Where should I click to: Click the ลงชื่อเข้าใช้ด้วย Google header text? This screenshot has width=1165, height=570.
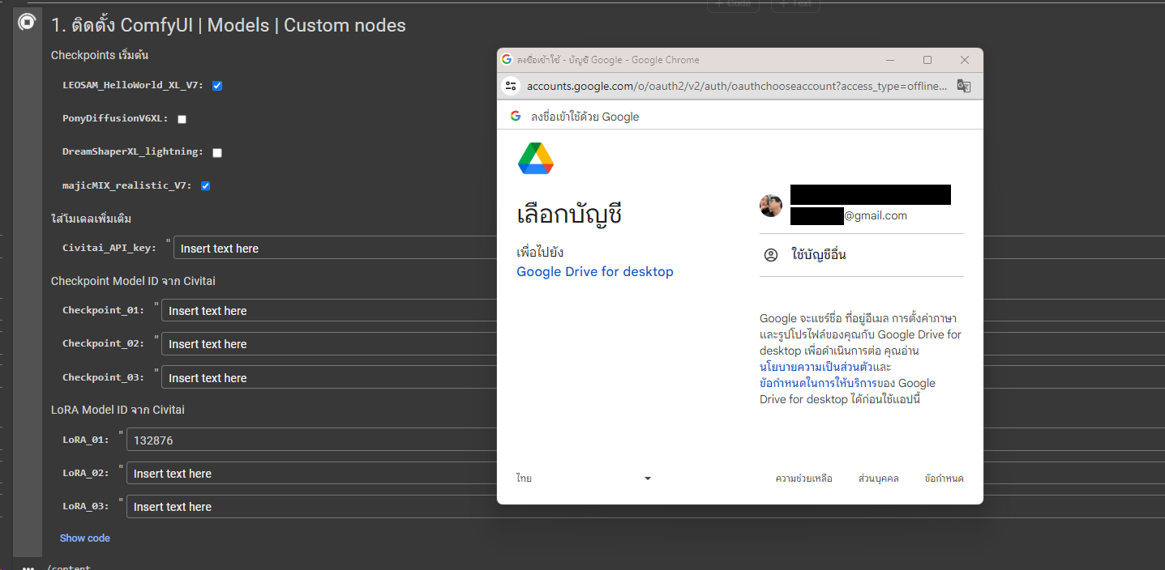[585, 117]
